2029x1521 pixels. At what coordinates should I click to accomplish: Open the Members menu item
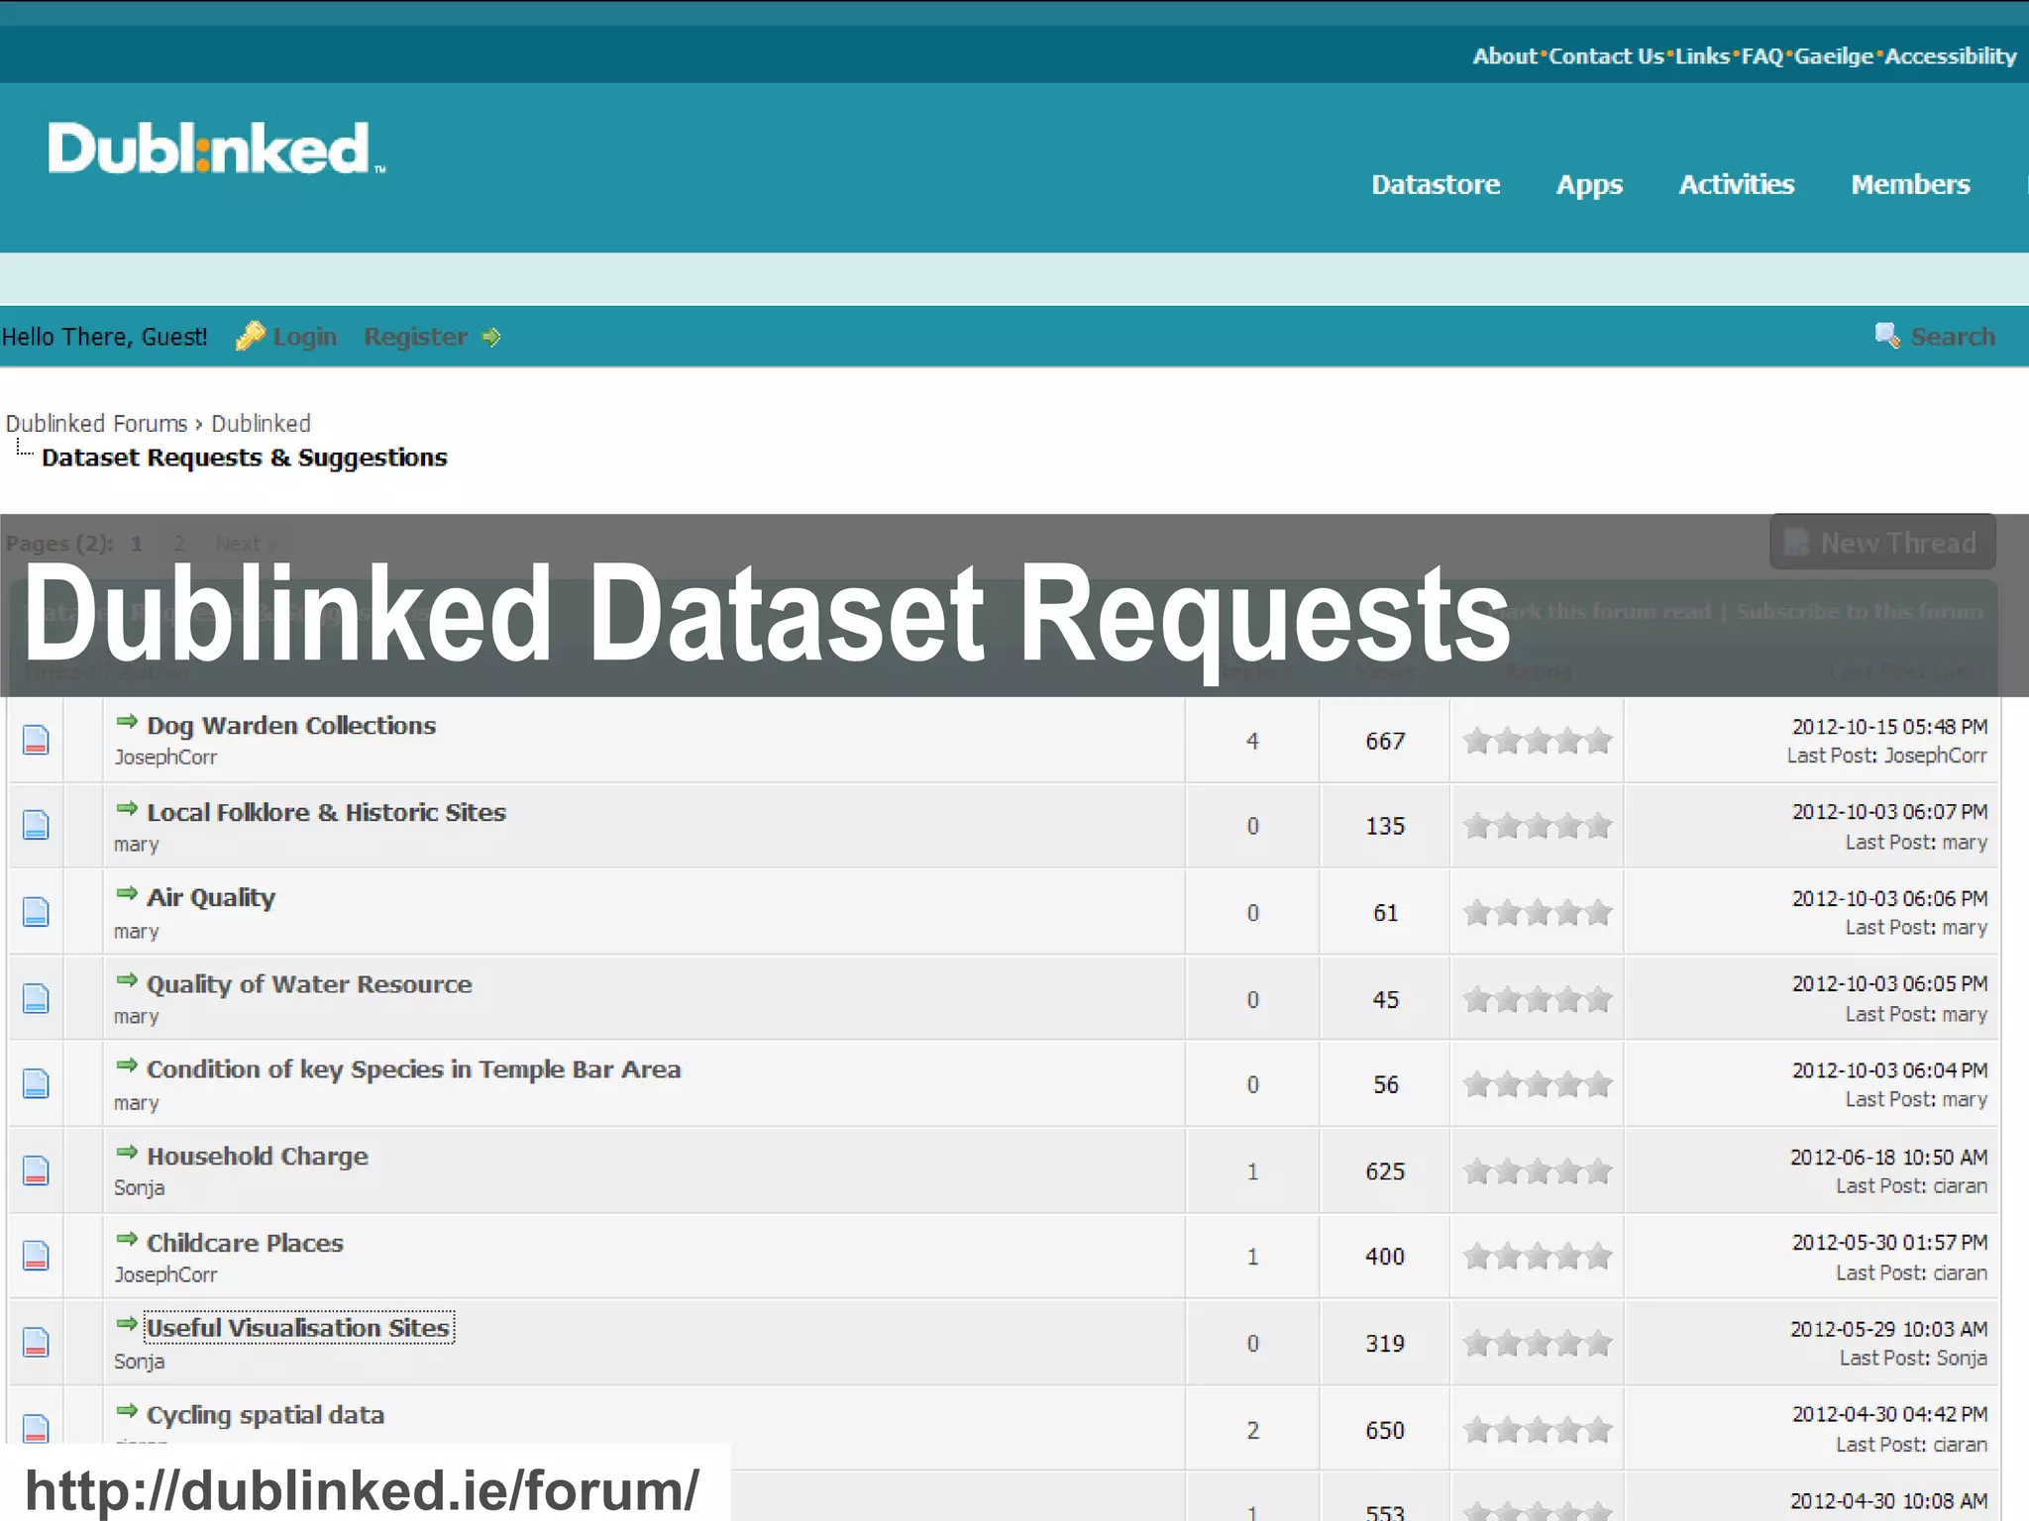click(1910, 184)
